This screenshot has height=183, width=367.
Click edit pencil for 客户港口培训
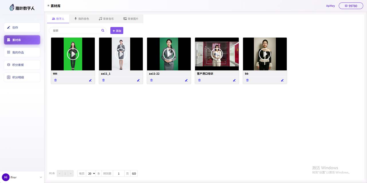click(x=234, y=80)
